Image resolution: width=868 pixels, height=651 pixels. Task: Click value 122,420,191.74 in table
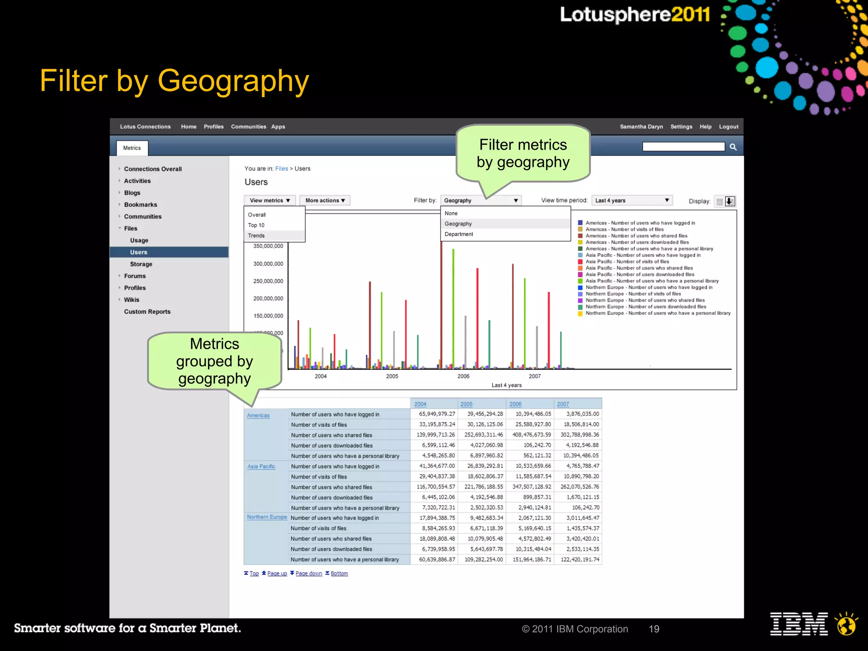click(580, 559)
